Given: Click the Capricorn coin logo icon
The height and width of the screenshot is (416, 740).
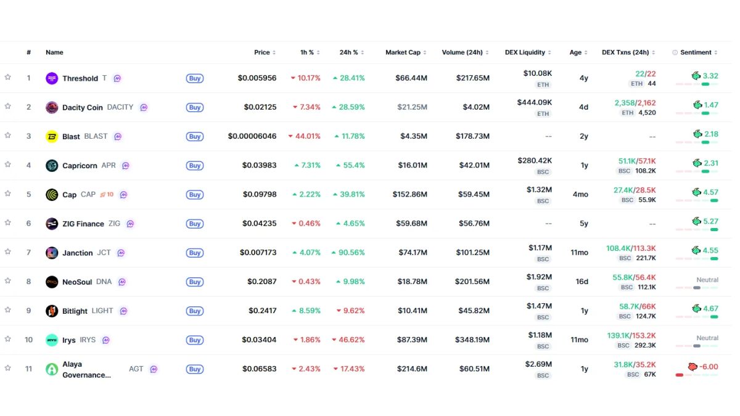Looking at the screenshot, I should pyautogui.click(x=52, y=165).
